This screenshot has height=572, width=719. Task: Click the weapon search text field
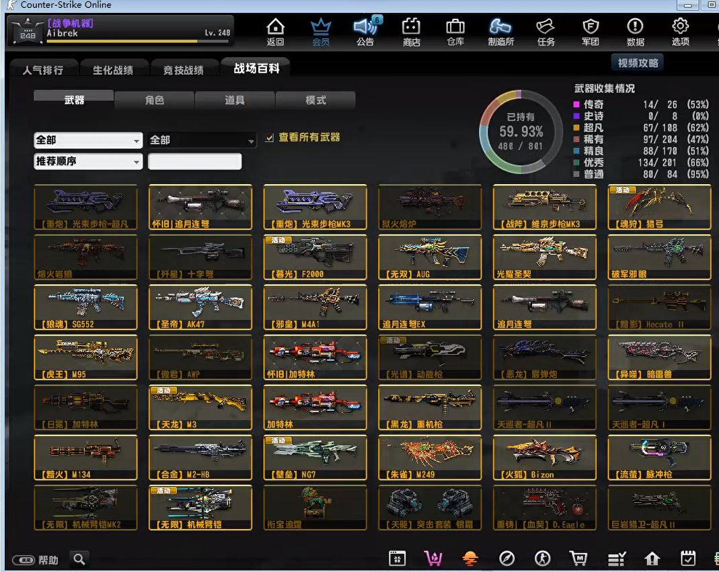tap(194, 162)
